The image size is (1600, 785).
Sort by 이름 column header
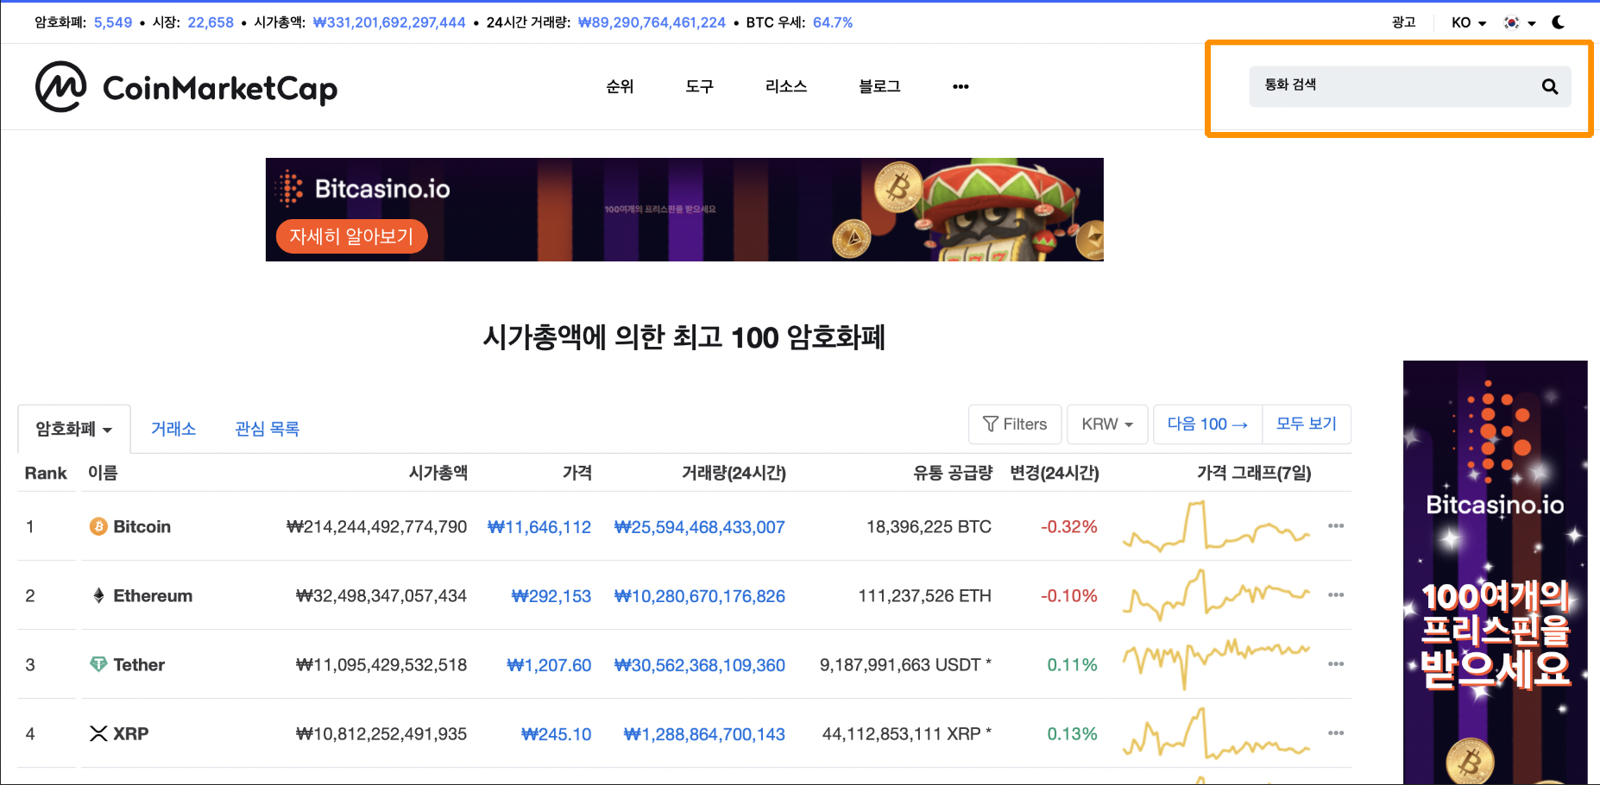click(x=103, y=473)
